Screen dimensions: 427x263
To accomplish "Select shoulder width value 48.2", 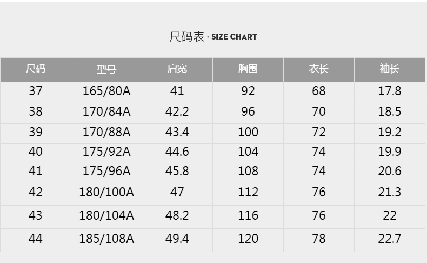I will click(x=177, y=215).
